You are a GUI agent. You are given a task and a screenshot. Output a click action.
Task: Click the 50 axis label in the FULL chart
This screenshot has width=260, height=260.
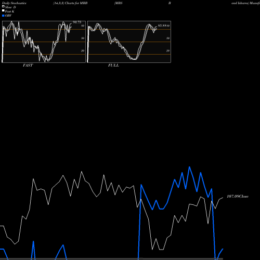tap(168, 38)
